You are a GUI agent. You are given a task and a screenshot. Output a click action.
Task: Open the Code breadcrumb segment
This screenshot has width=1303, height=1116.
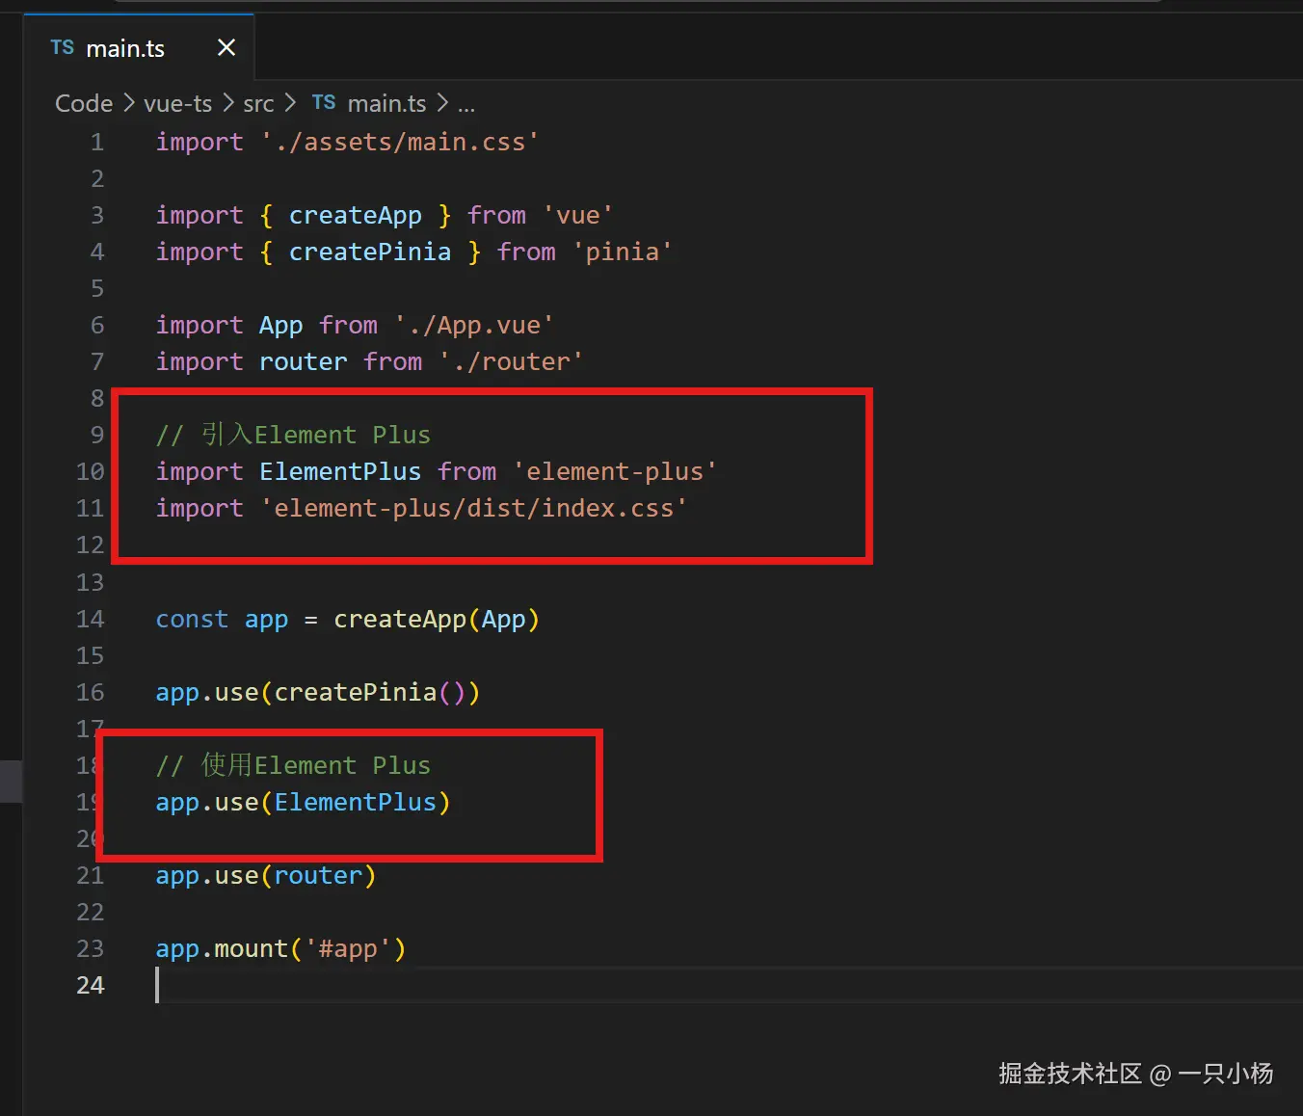click(x=84, y=103)
